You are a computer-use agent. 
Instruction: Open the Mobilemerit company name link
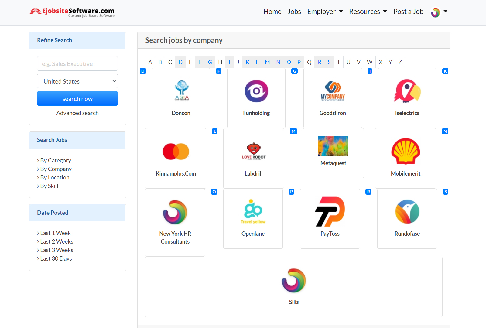(x=406, y=173)
